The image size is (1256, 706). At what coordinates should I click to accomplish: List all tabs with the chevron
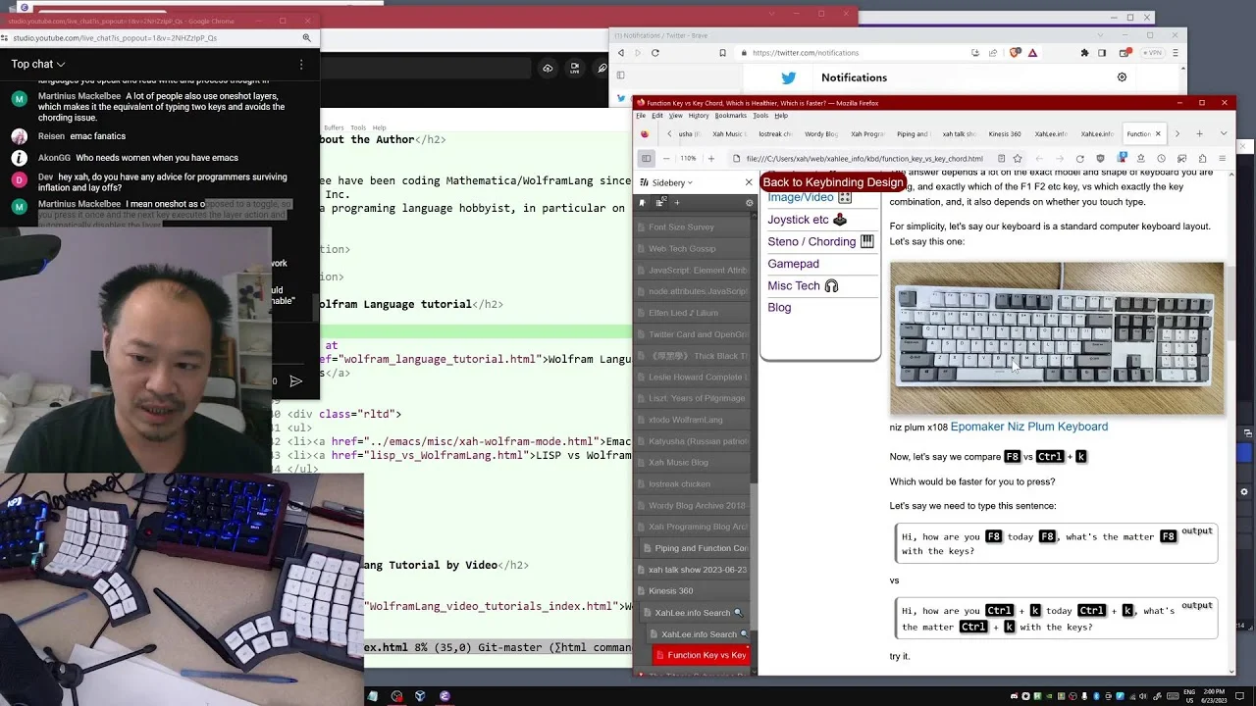point(1224,133)
